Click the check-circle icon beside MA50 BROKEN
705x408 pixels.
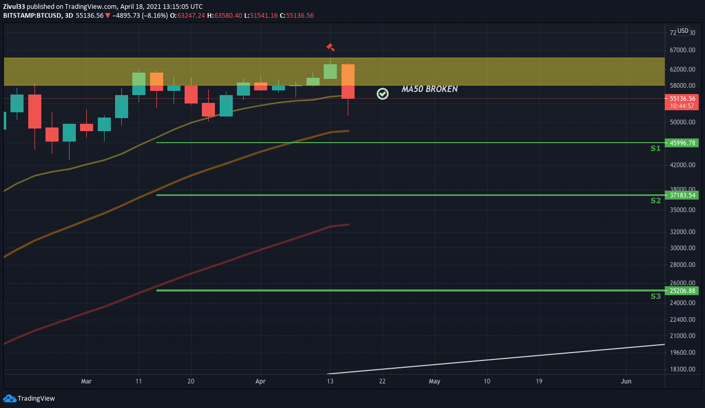(383, 94)
